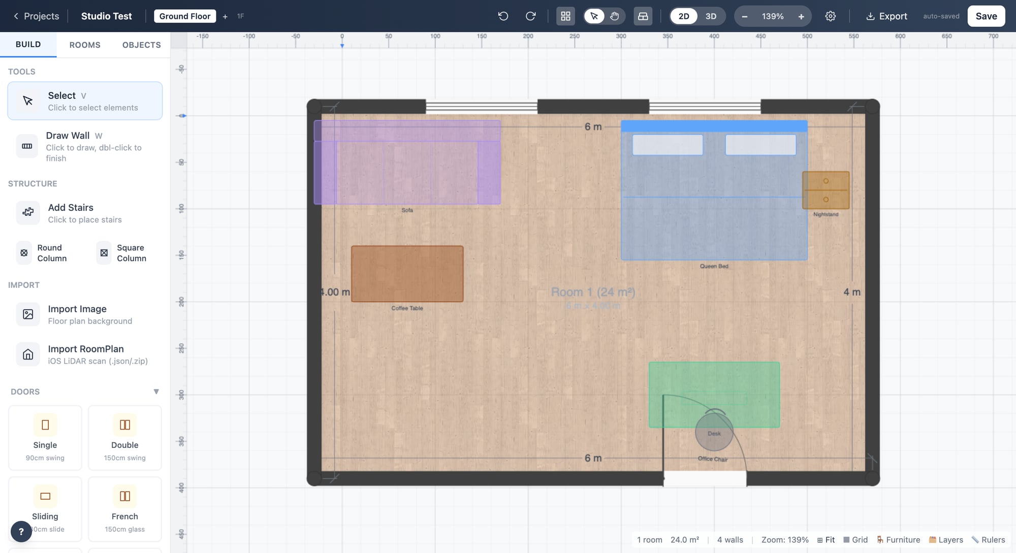
Task: Open the grid layout view icon
Action: pos(565,16)
